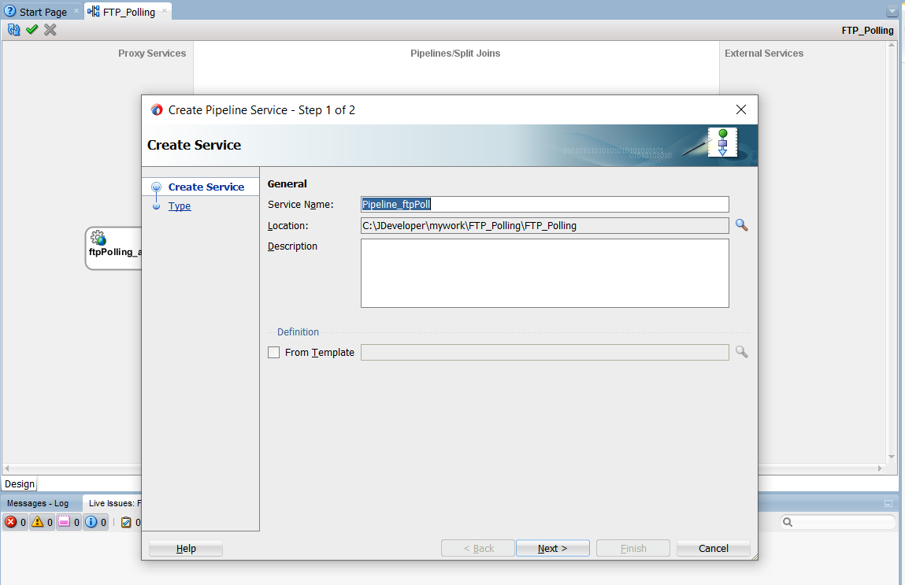Viewport: 905px width, 585px height.
Task: Click the gray X discard icon
Action: click(50, 30)
